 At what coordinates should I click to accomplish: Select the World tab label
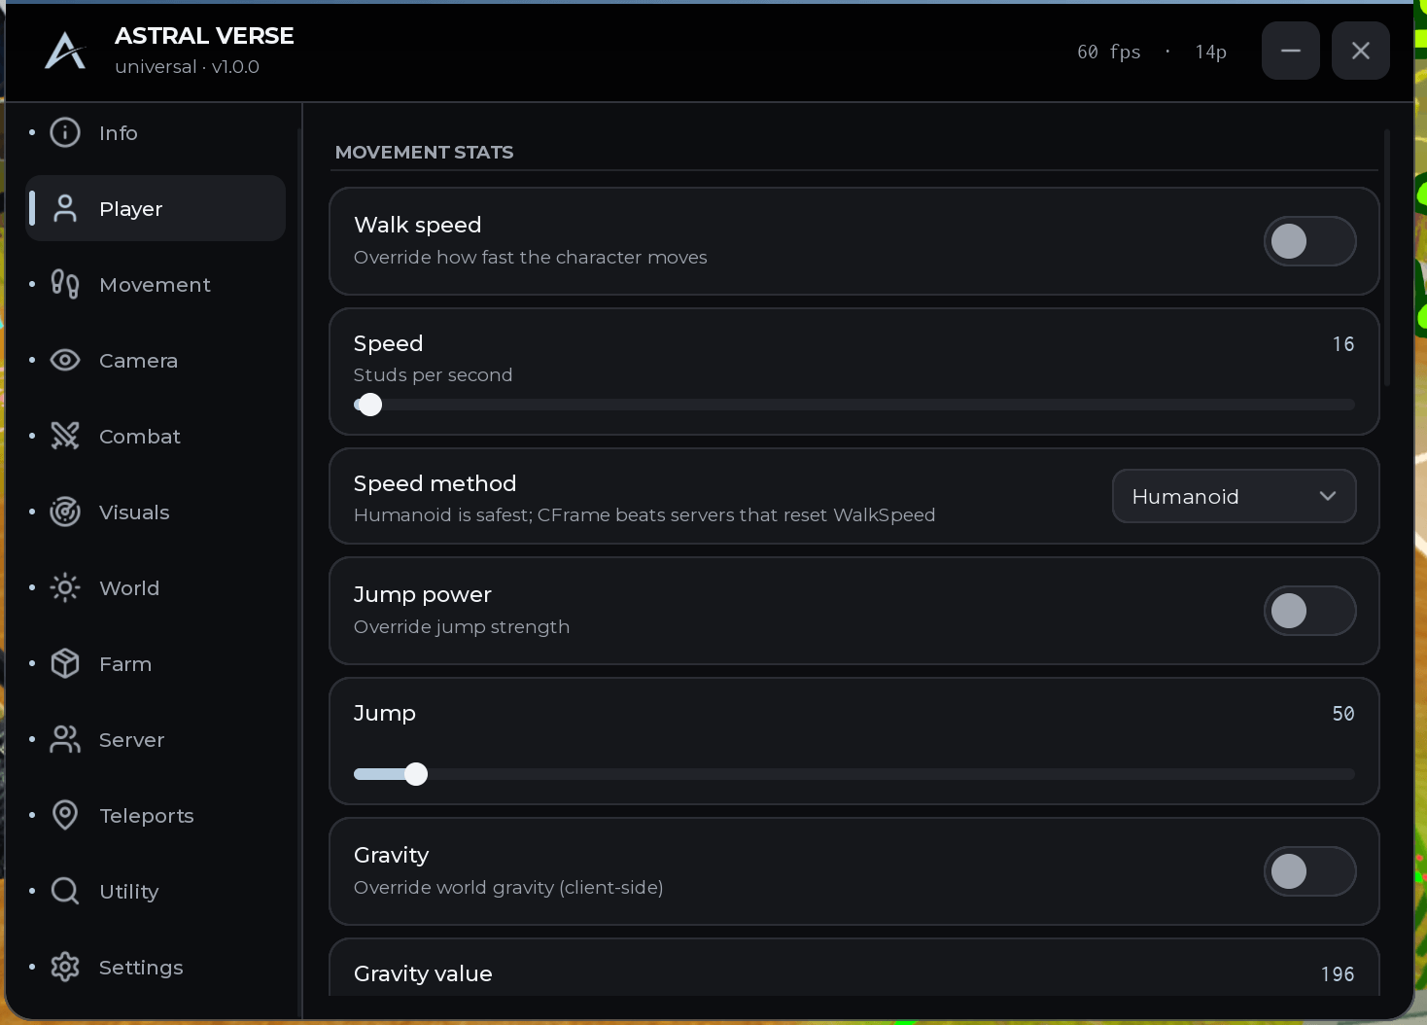[129, 588]
